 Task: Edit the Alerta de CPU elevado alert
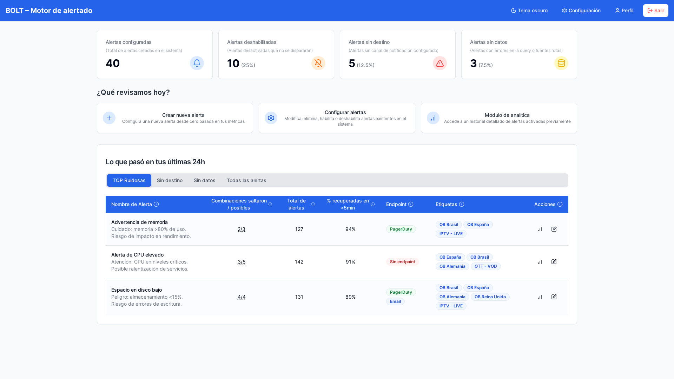pyautogui.click(x=554, y=262)
